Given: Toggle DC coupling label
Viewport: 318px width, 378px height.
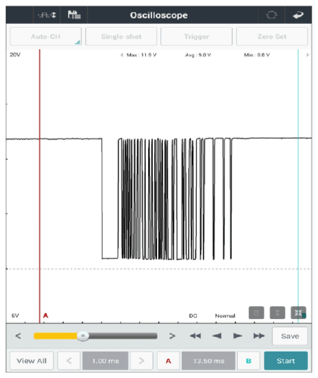Looking at the screenshot, I should coord(193,316).
